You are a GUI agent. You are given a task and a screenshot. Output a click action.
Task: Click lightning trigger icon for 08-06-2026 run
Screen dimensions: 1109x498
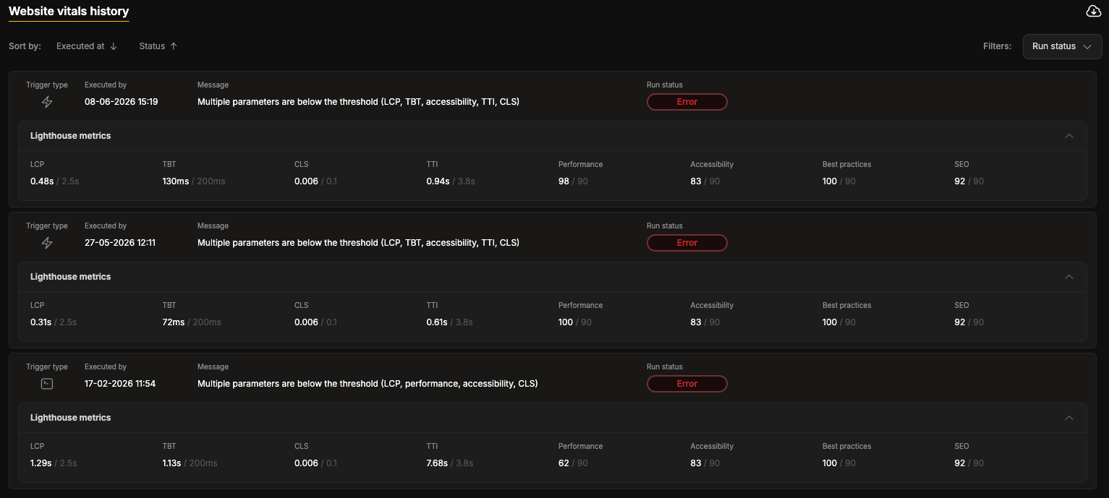click(47, 102)
